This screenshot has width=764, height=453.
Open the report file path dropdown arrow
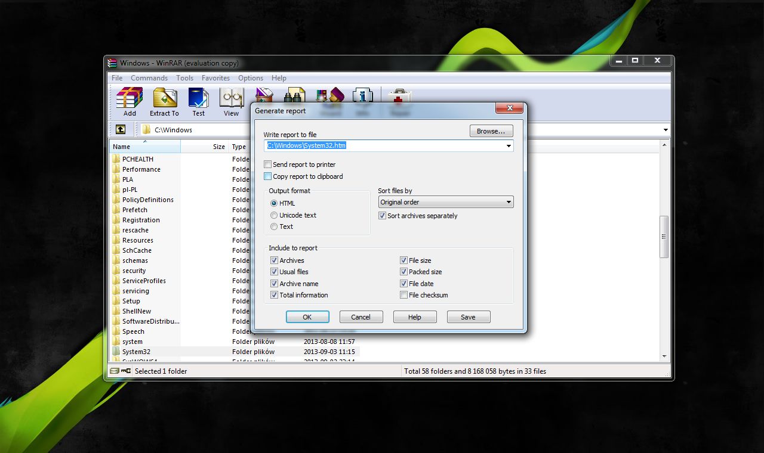(x=509, y=145)
